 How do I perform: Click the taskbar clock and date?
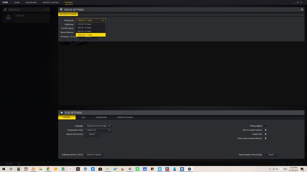293,169
